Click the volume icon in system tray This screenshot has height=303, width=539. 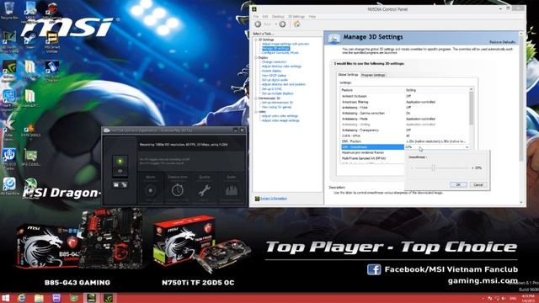pyautogui.click(x=504, y=299)
